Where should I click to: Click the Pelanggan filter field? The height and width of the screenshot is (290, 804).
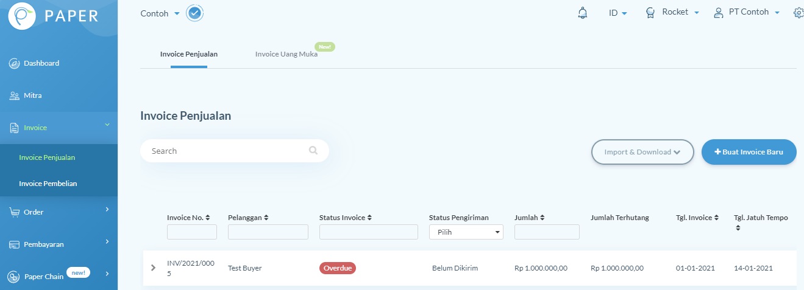(x=268, y=232)
